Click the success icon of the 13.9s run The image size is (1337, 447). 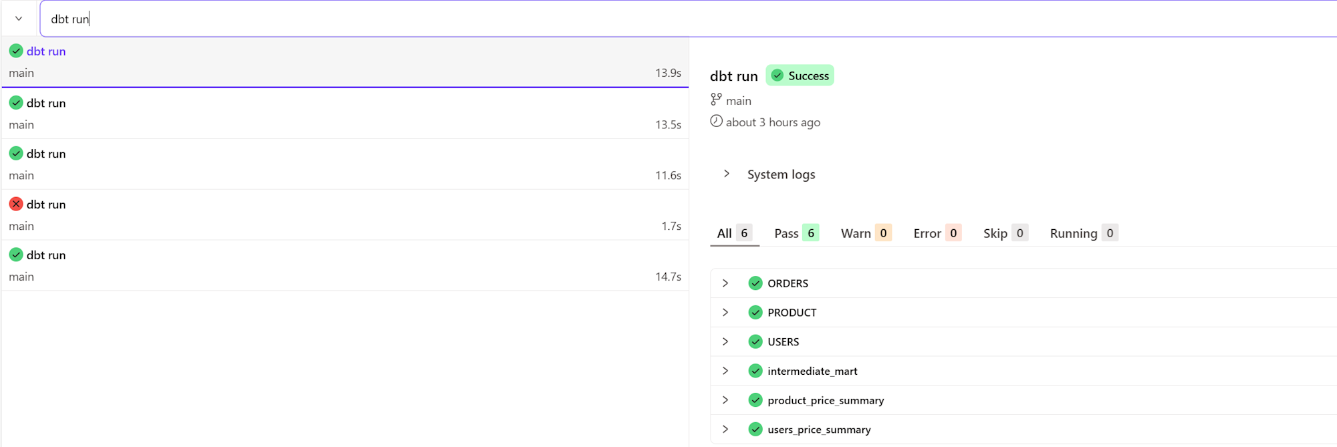16,51
